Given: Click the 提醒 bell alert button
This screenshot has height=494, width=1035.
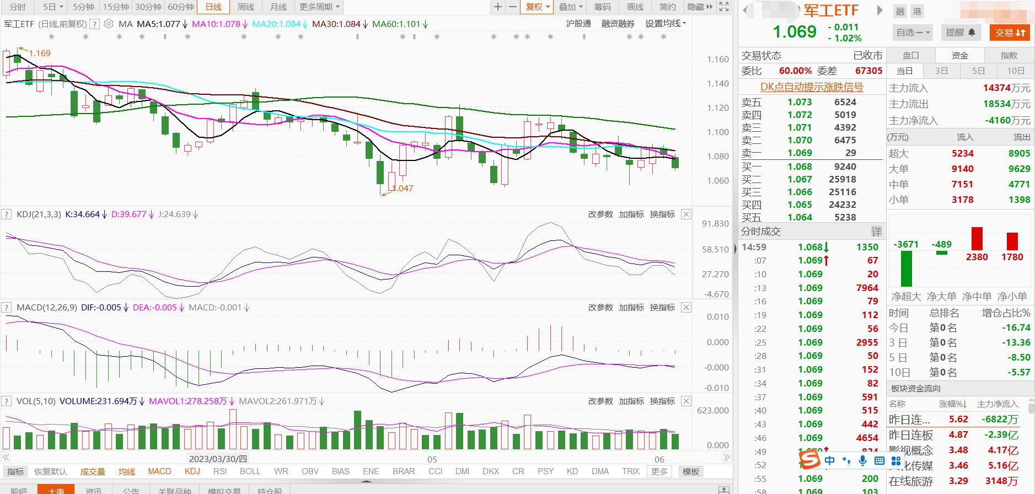Looking at the screenshot, I should point(961,33).
